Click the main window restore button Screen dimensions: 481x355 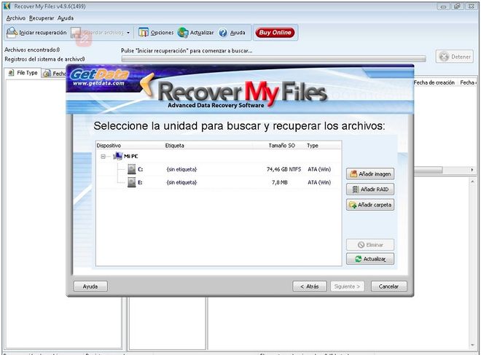tap(457, 7)
